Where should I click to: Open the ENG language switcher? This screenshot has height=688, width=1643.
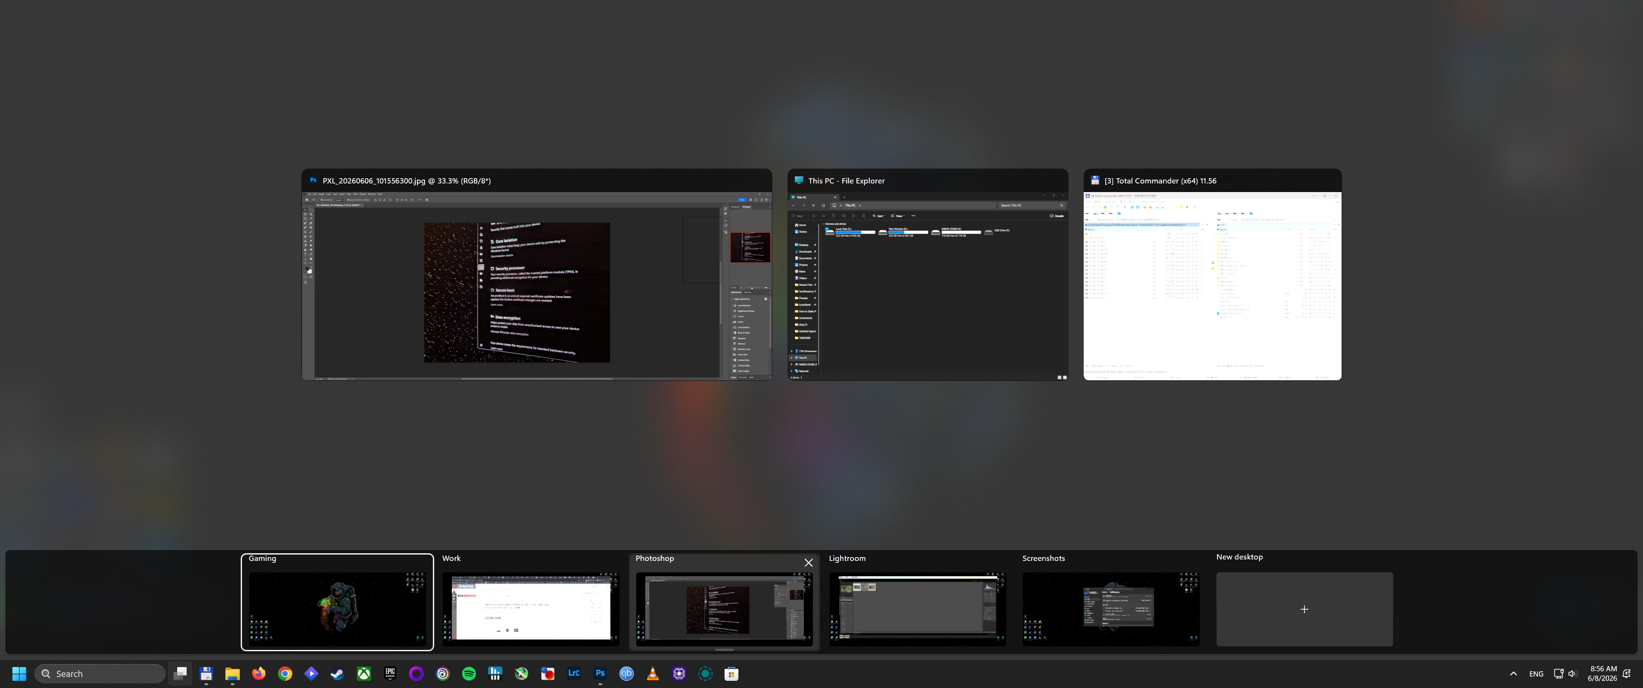[1536, 673]
